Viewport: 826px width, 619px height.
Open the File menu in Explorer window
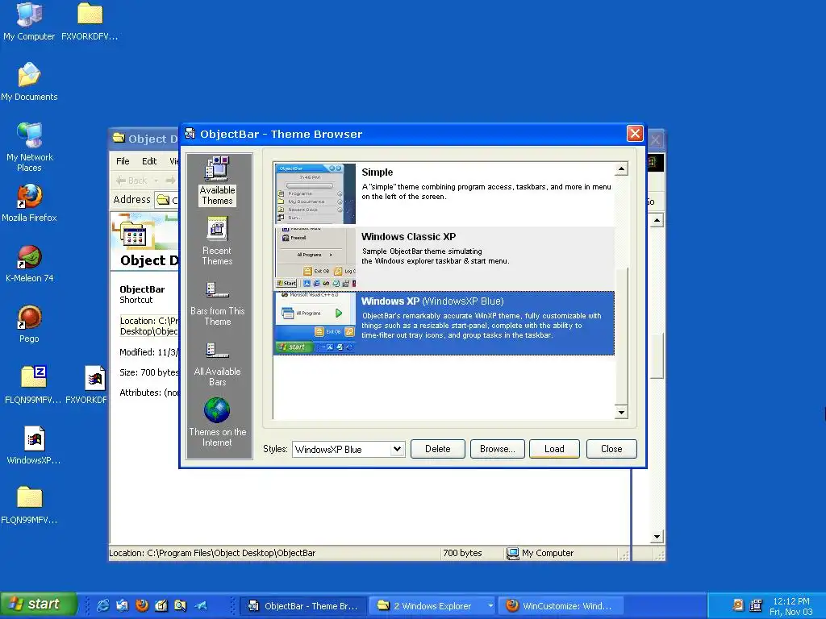click(x=123, y=161)
